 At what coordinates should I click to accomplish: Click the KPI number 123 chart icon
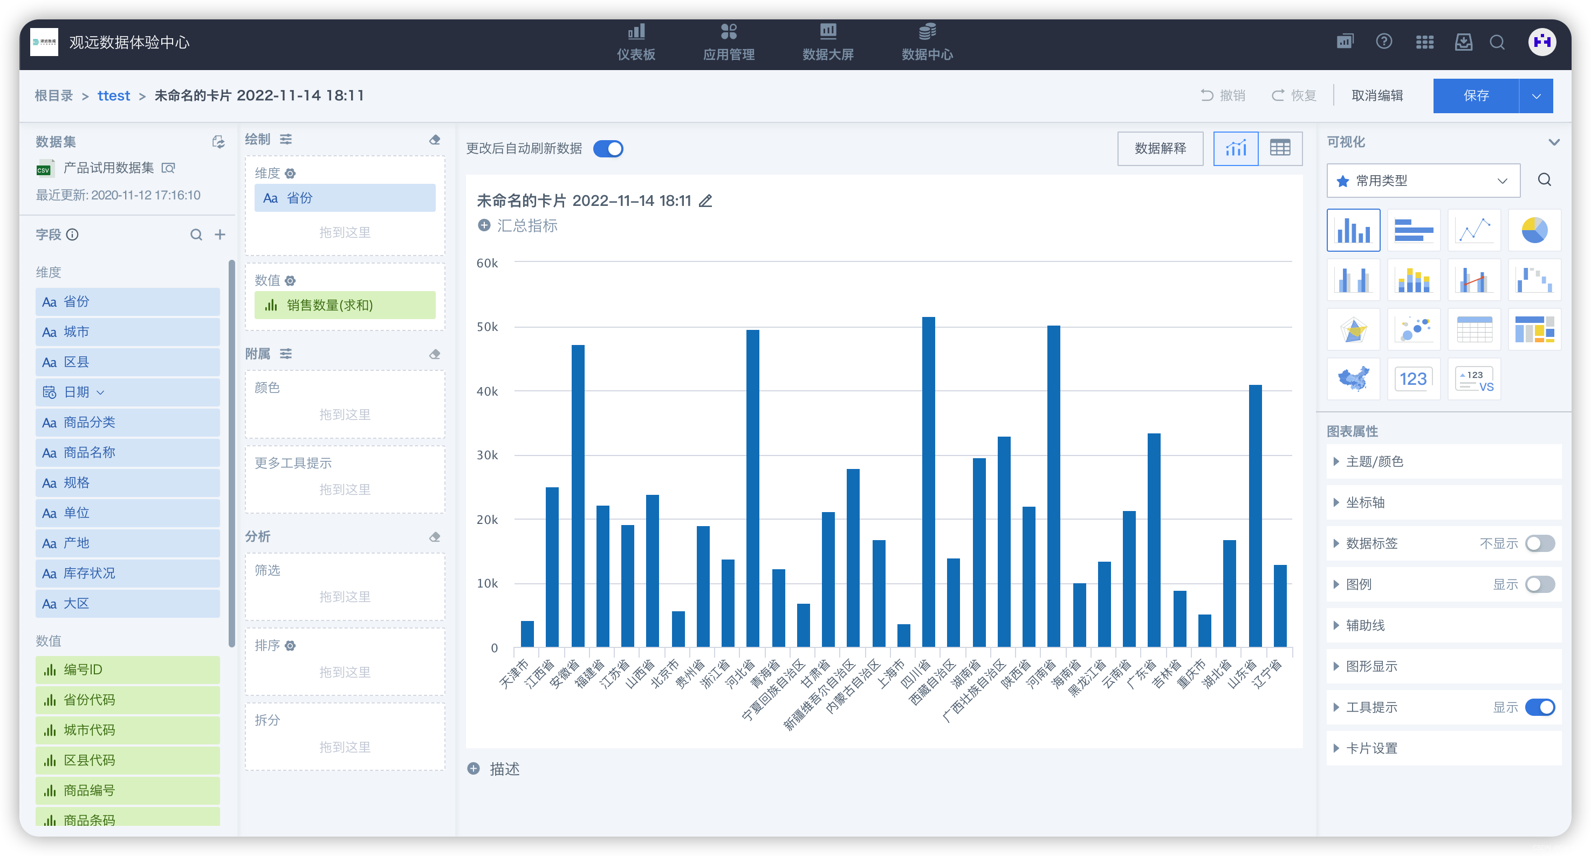click(x=1413, y=378)
